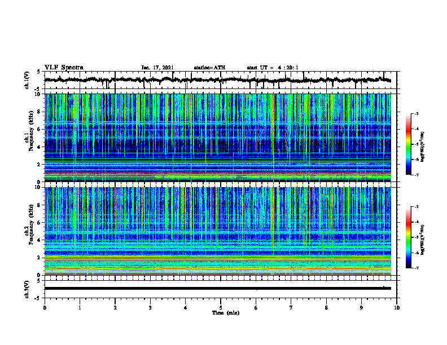Click the ch.1 'Frequency (kHz)' axis label
447x345 pixels.
coord(31,130)
